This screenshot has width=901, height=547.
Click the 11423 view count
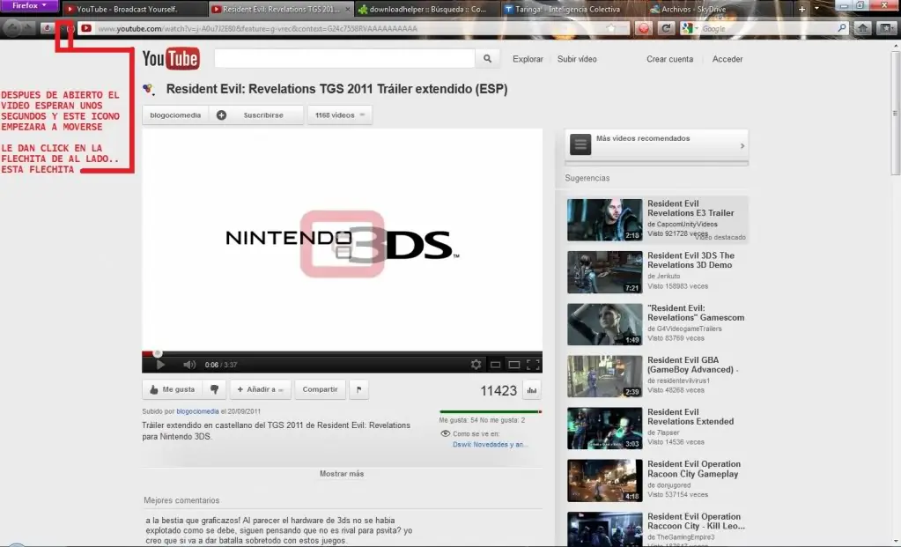pos(499,391)
